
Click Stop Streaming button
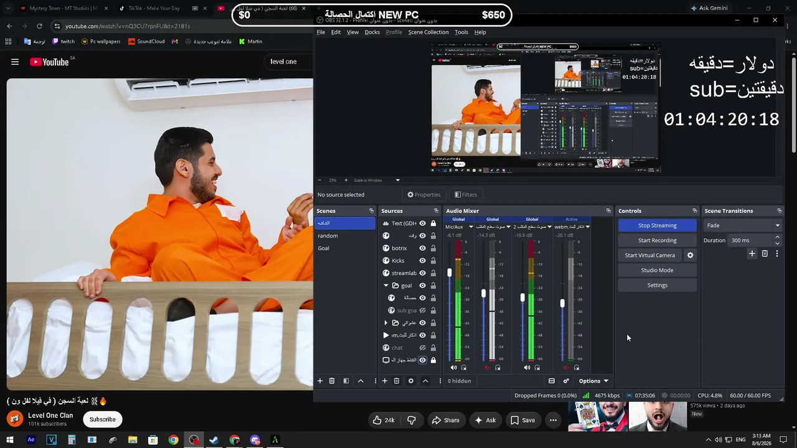[657, 225]
